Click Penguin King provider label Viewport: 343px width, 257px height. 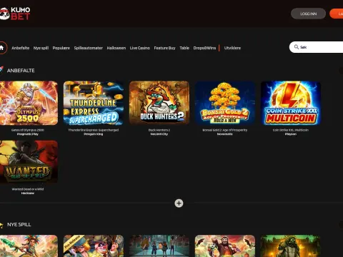[x=94, y=134]
